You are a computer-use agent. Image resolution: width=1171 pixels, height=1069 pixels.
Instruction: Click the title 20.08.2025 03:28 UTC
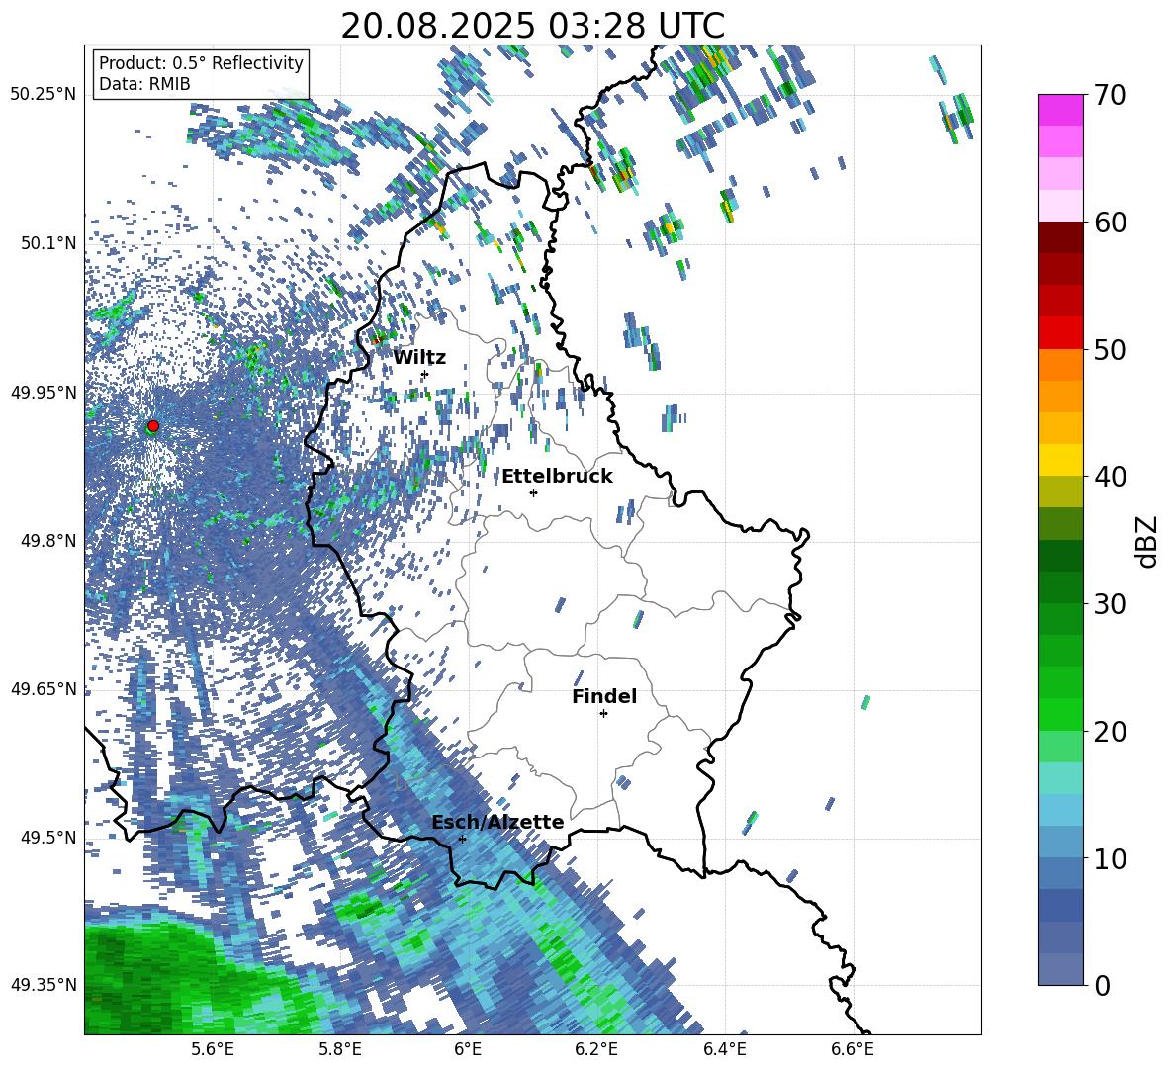[x=532, y=26]
